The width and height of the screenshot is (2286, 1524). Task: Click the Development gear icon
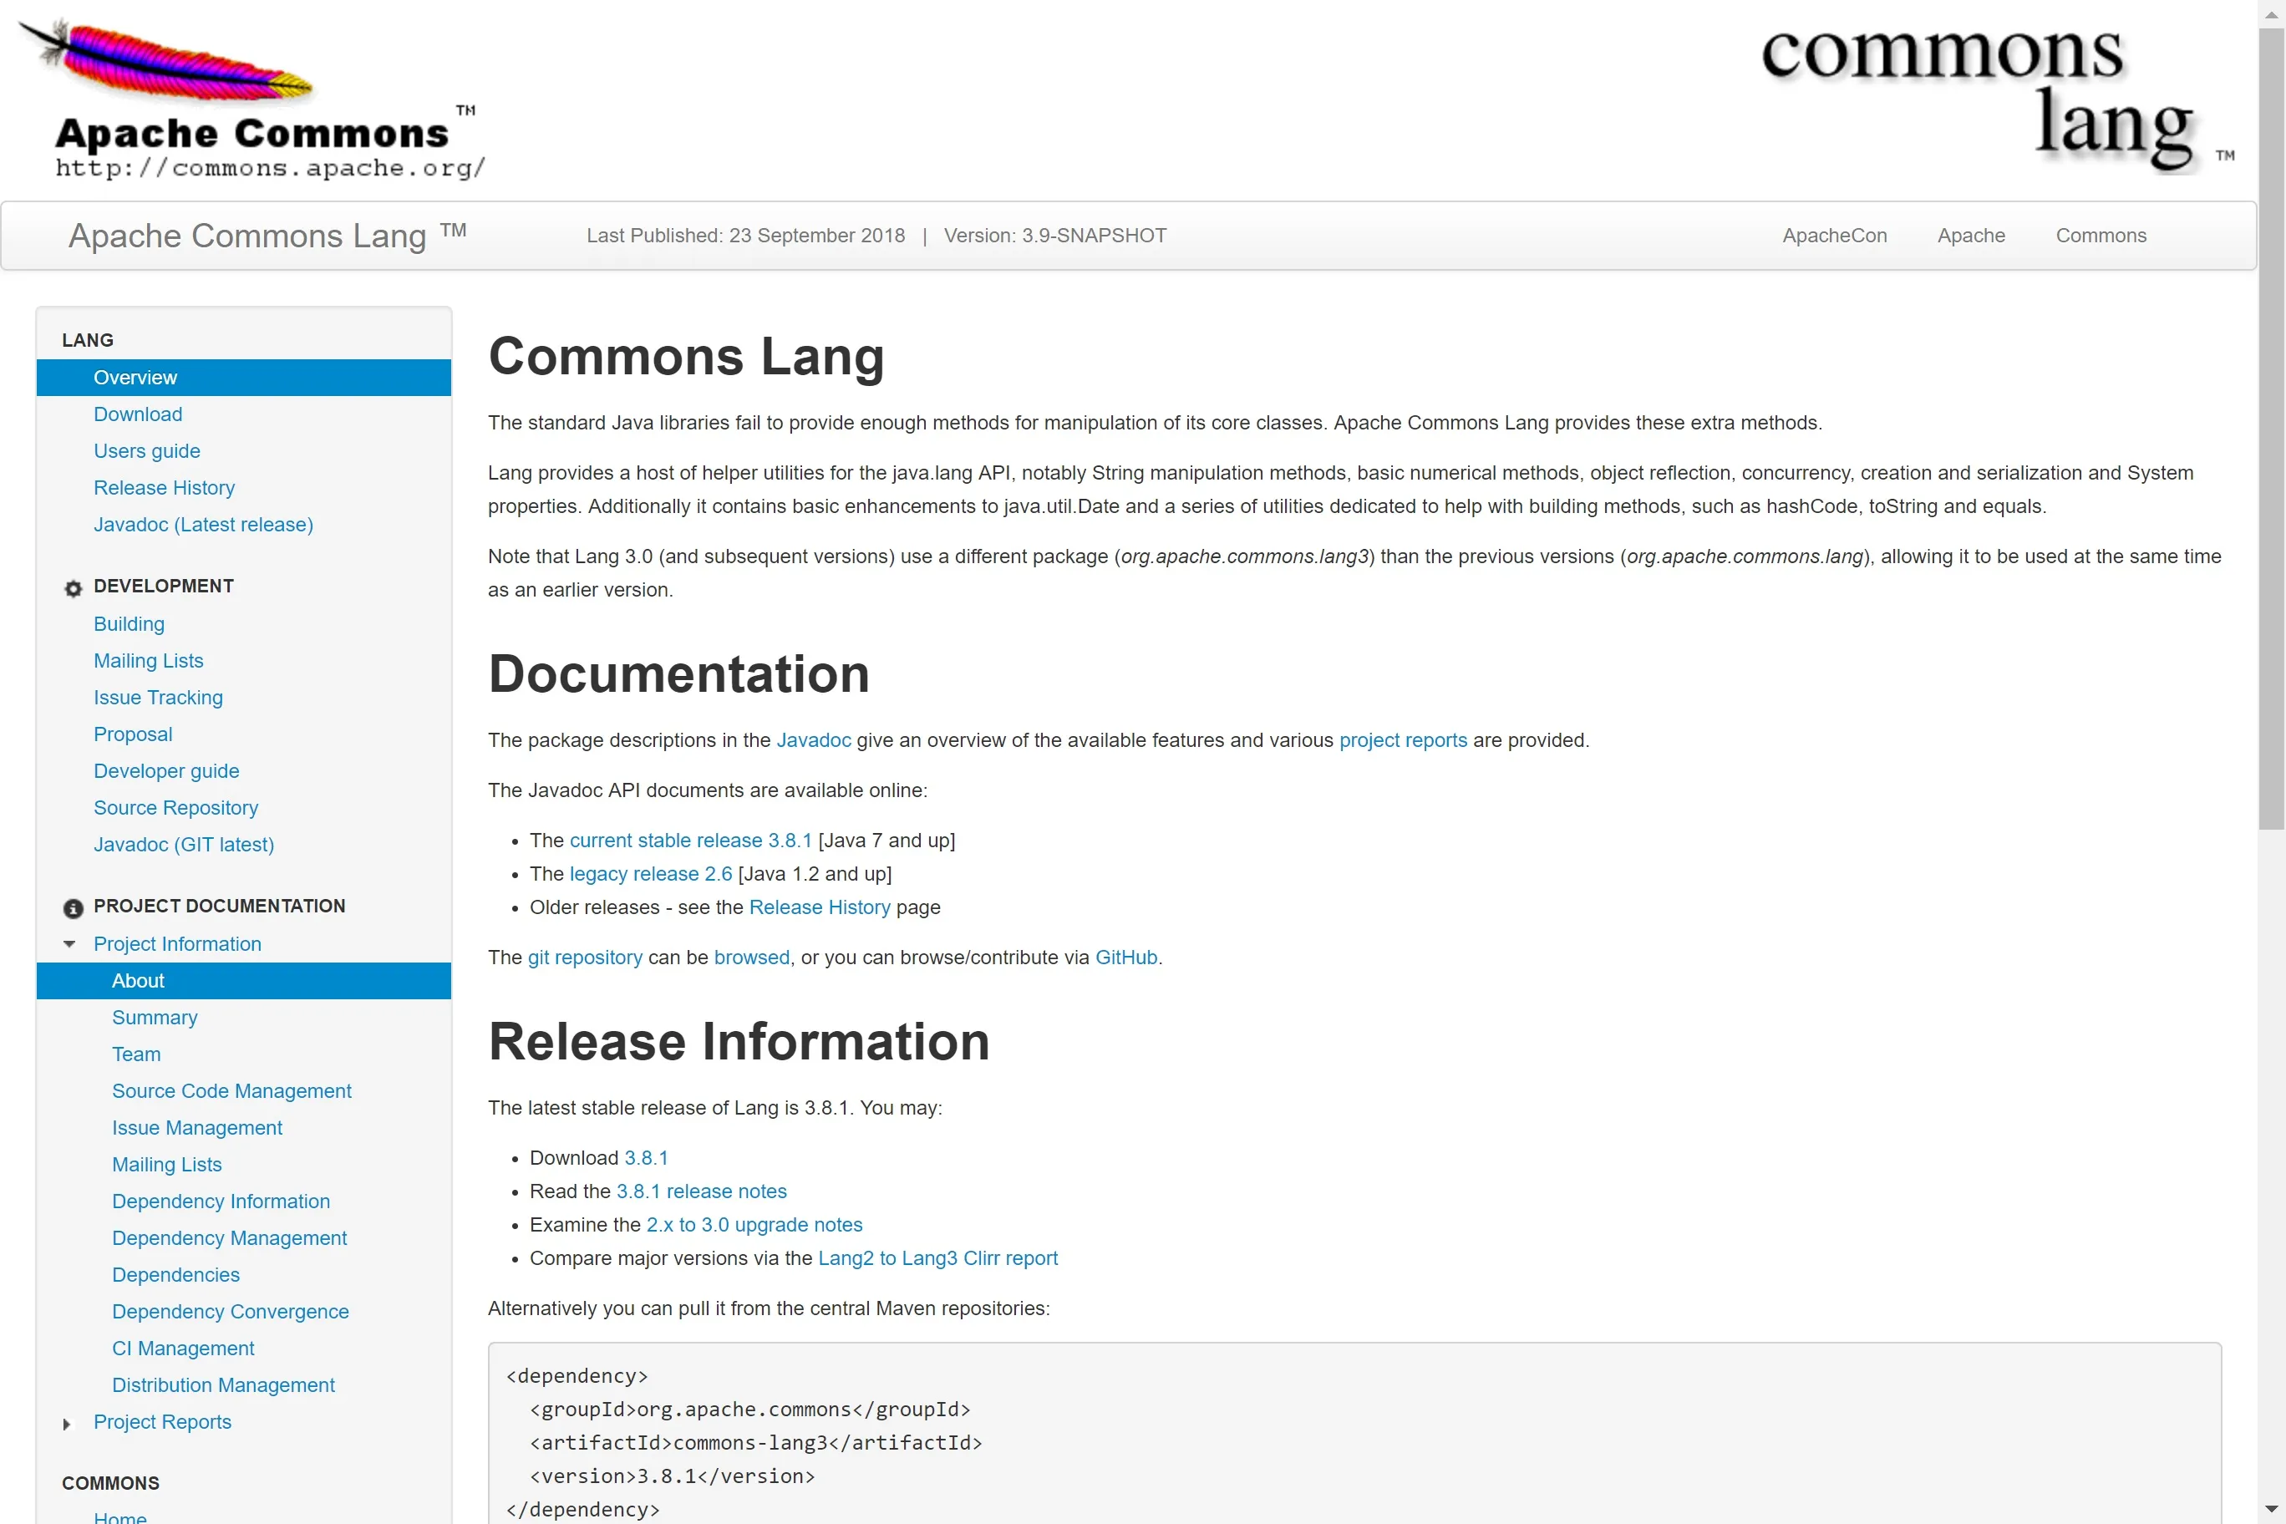coord(73,588)
